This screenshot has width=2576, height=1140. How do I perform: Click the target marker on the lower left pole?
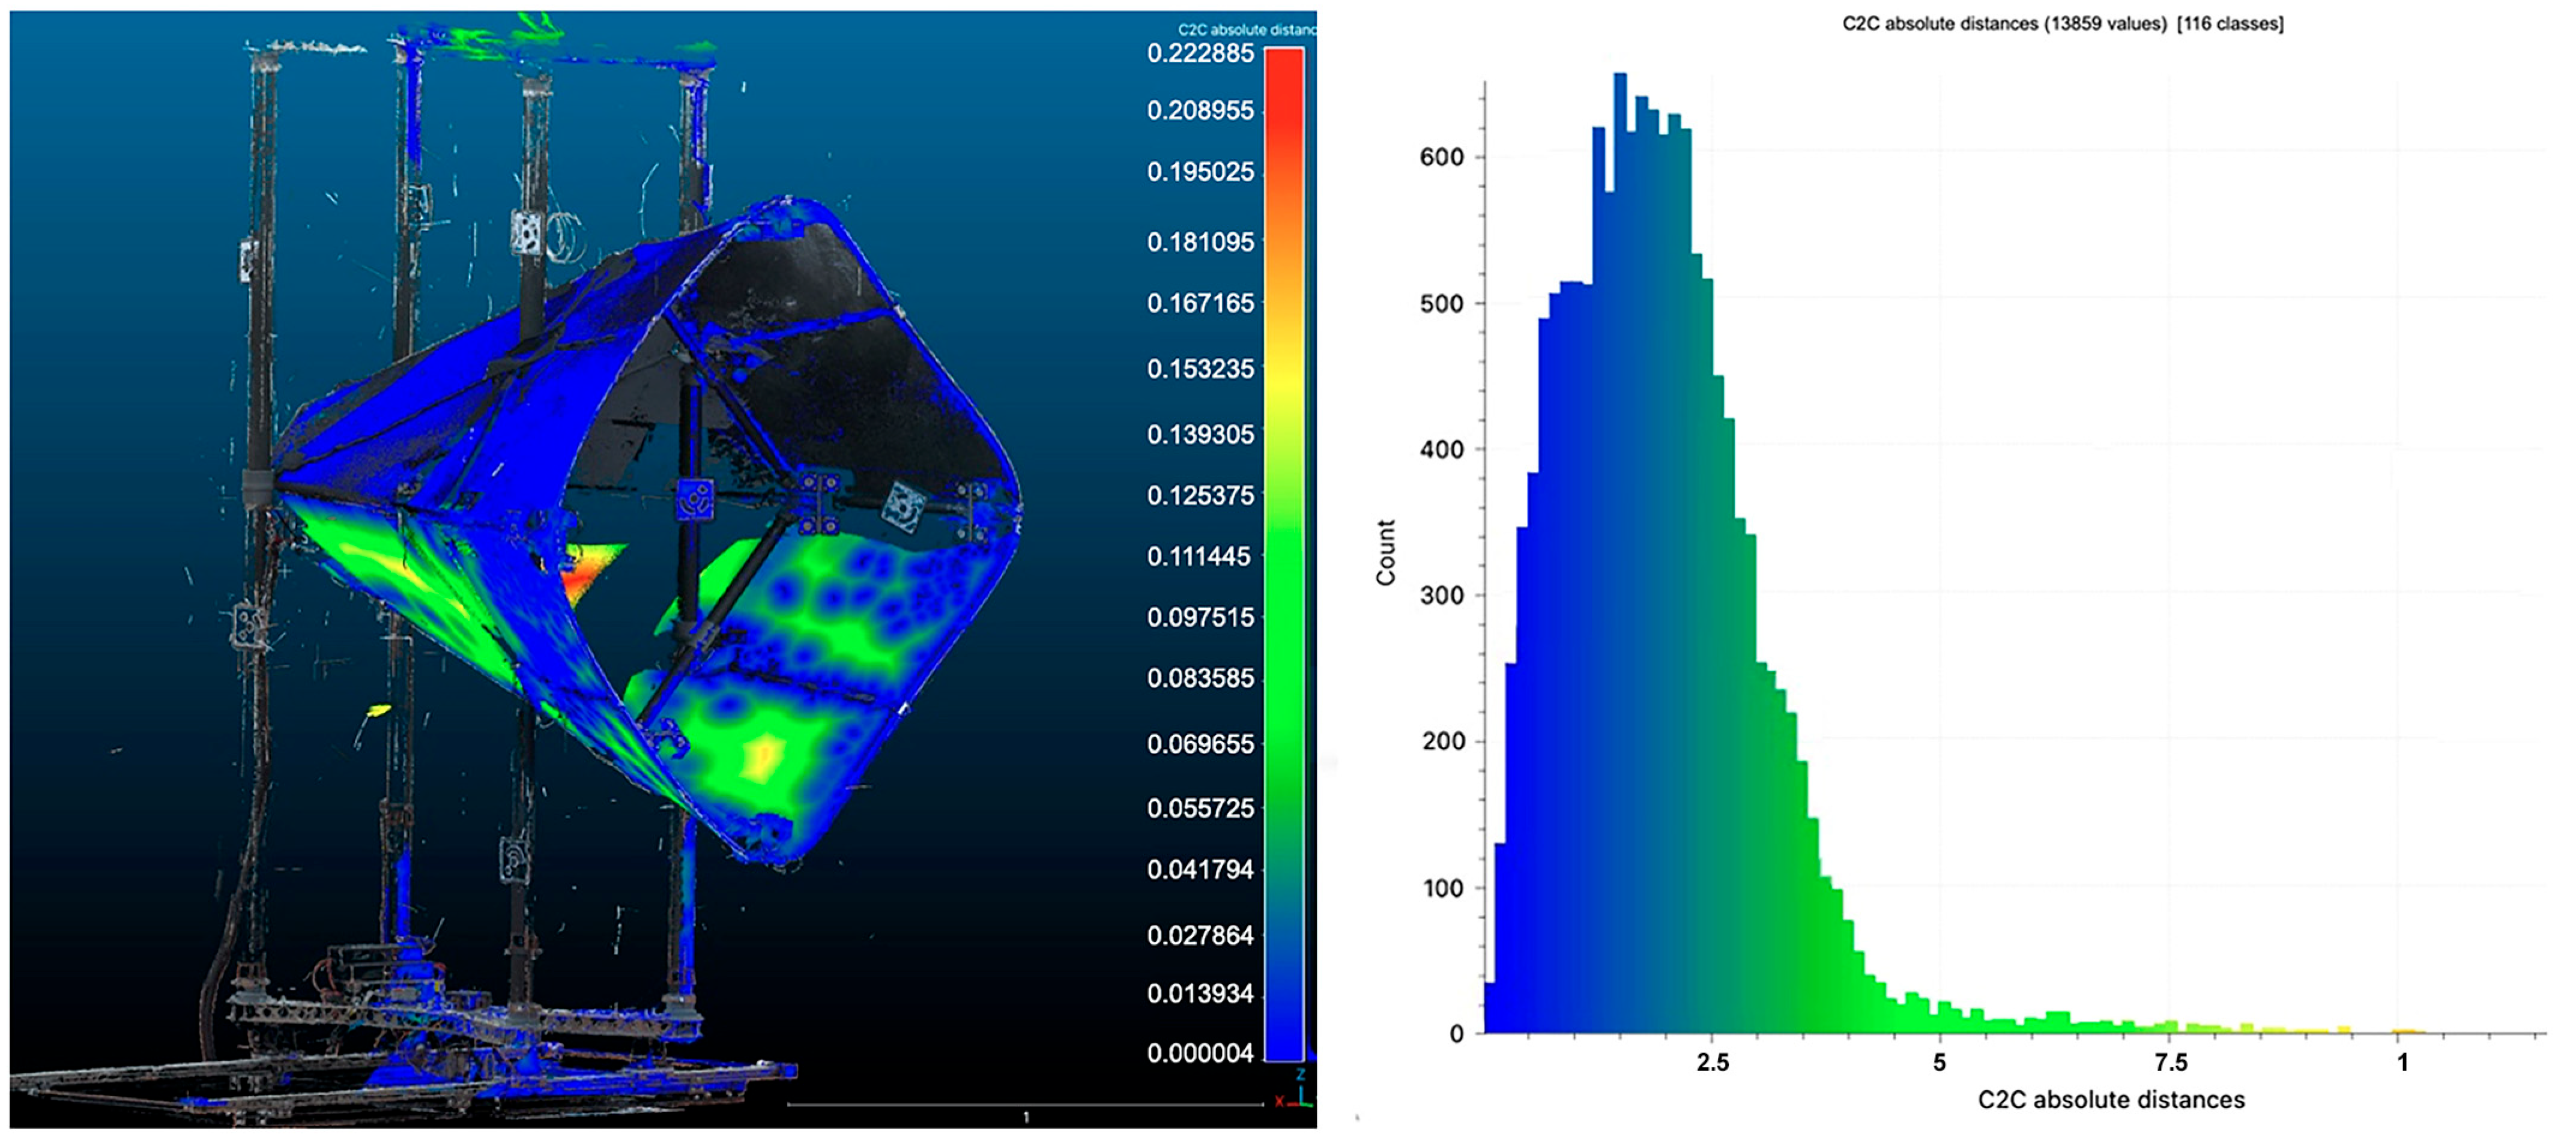247,626
